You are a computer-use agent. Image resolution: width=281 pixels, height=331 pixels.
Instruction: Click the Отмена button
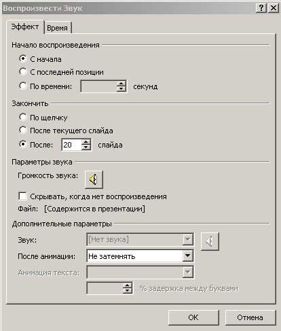coord(250,317)
